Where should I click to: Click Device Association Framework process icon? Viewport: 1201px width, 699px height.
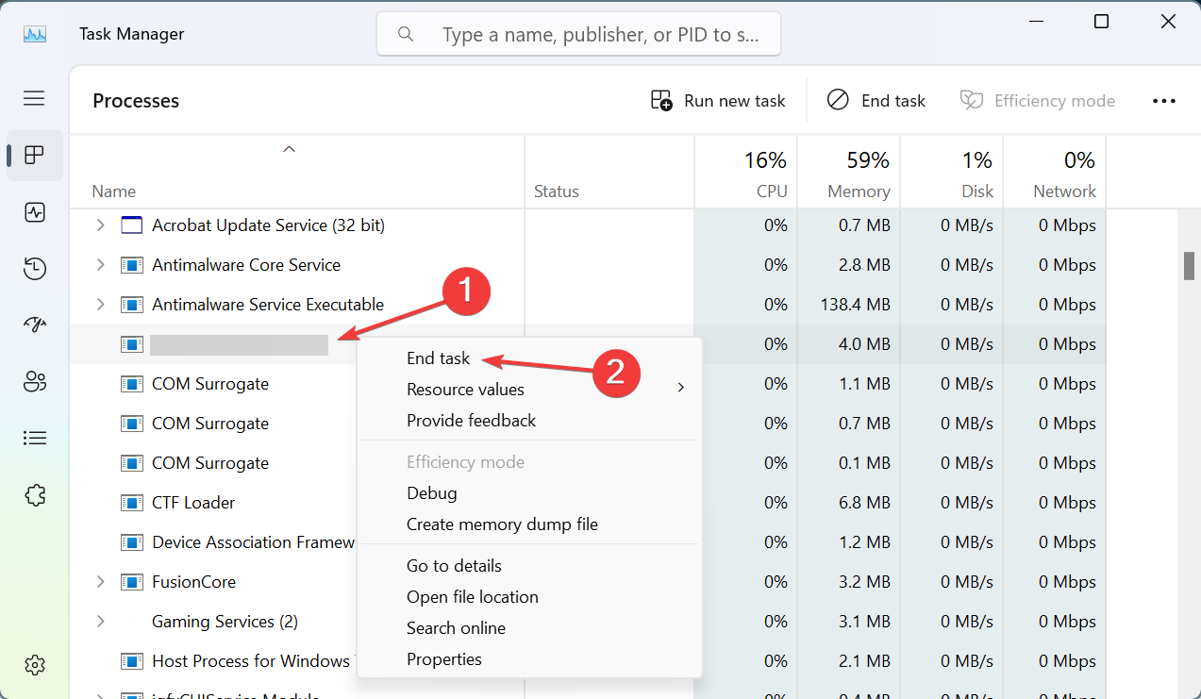click(131, 542)
